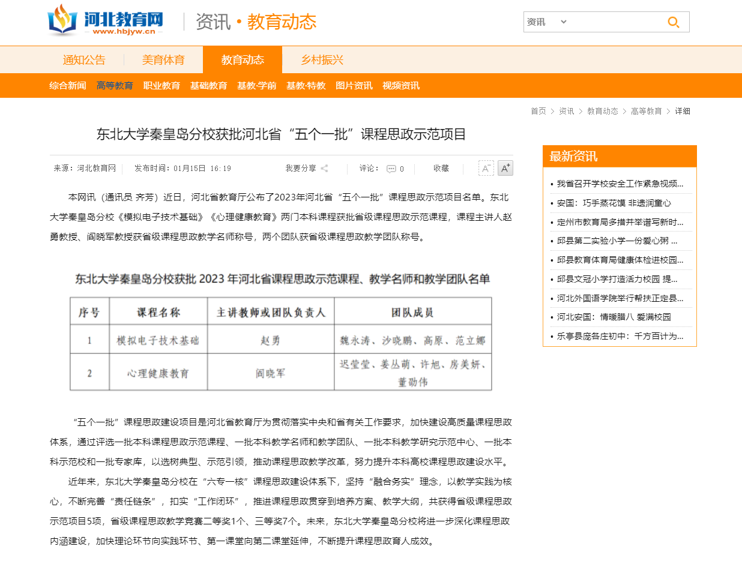Open 基教·学前 subcategory
Screen dimensions: 742x561
256,86
